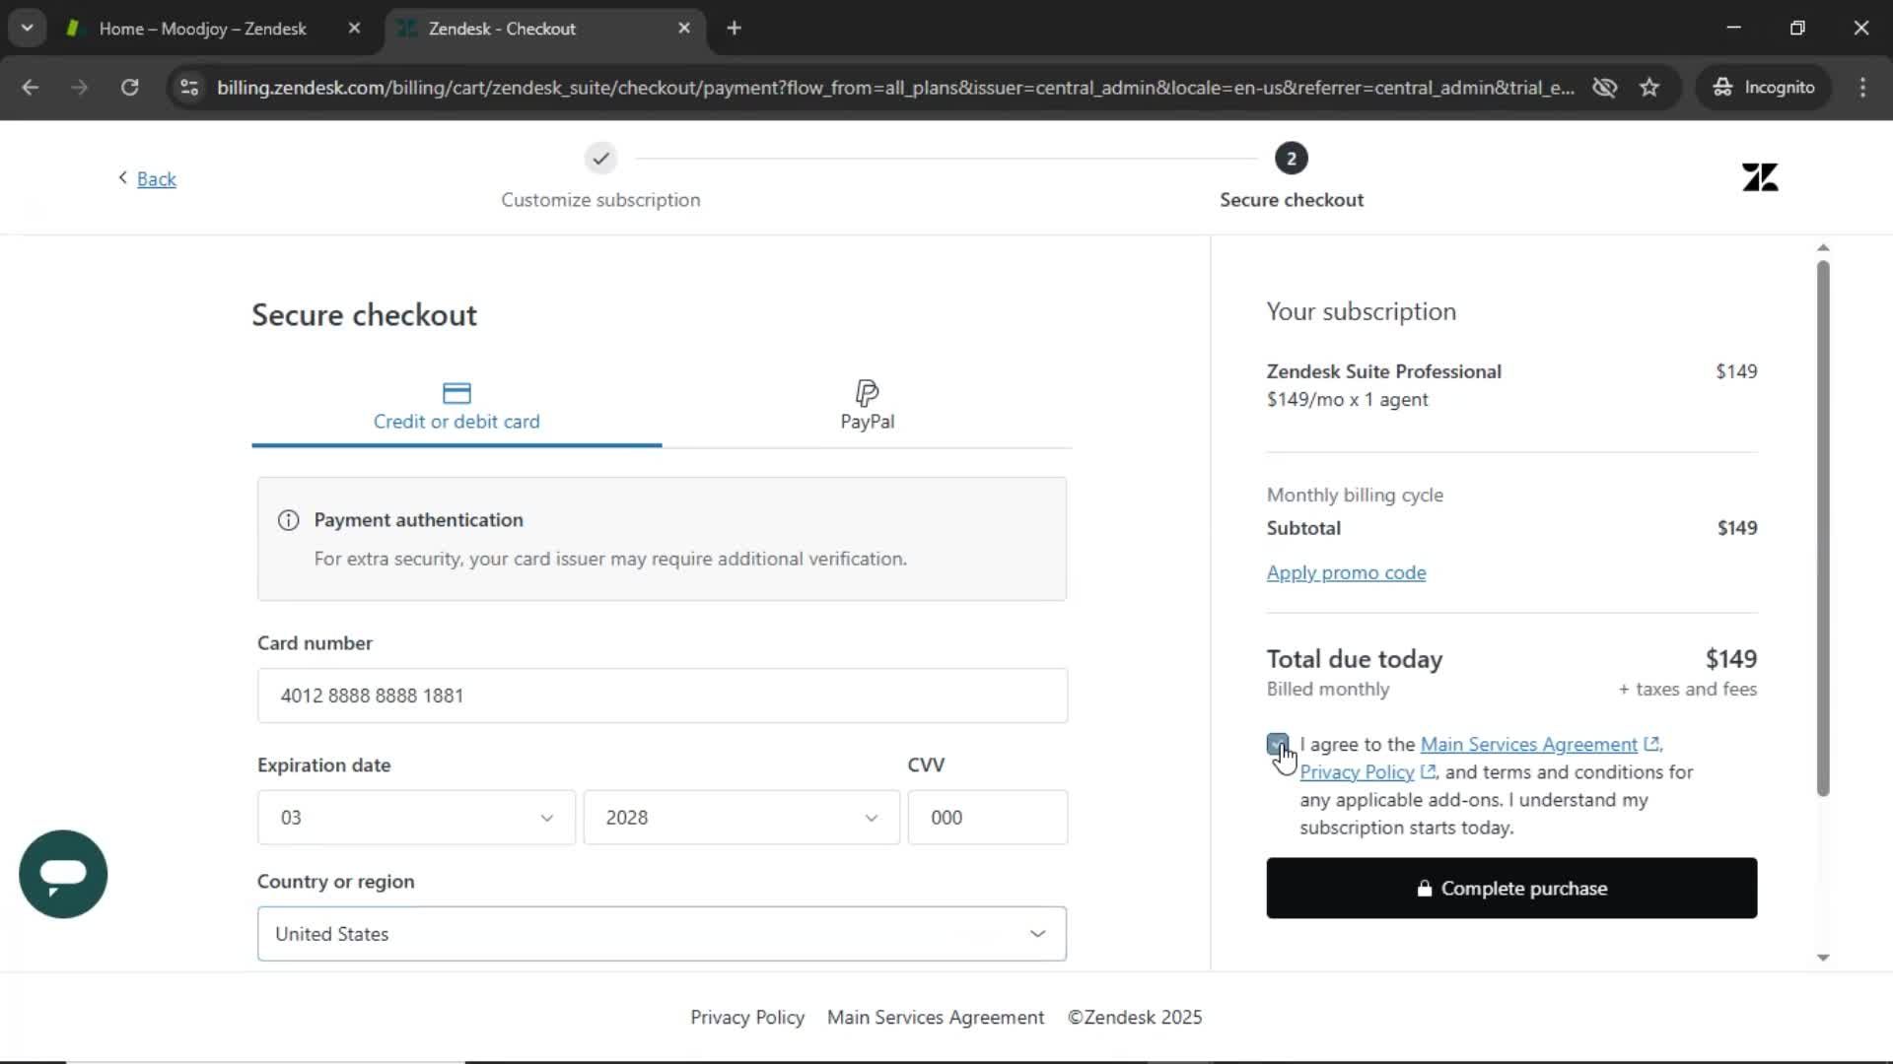
Task: Open the Zendesk chat widget bubble
Action: 63,874
